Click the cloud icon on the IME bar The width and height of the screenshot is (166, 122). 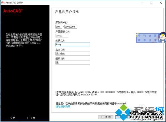pyautogui.click(x=150, y=36)
